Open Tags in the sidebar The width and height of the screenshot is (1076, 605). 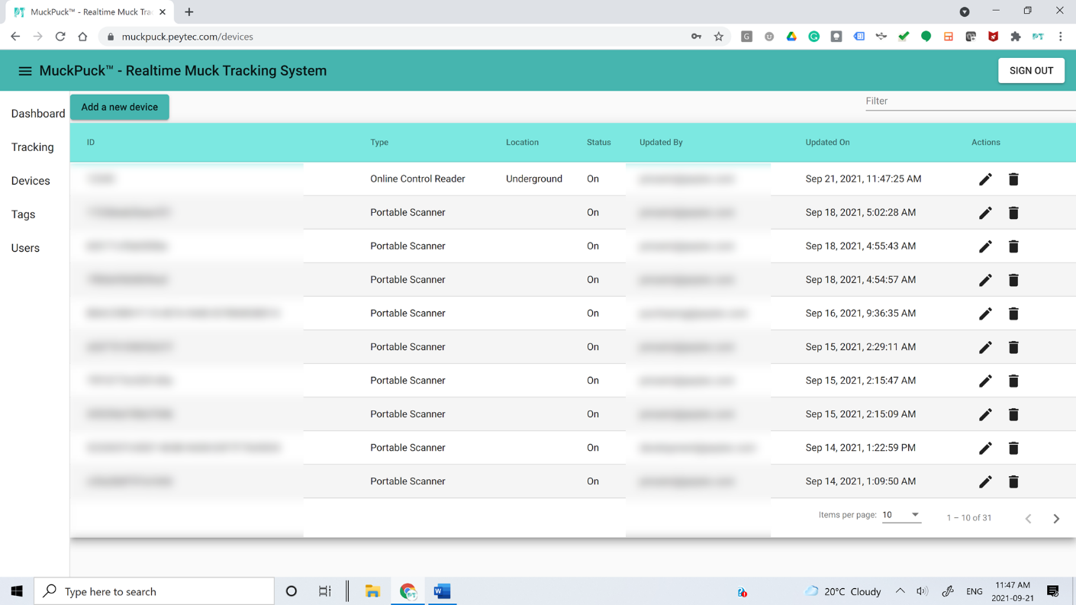(23, 214)
